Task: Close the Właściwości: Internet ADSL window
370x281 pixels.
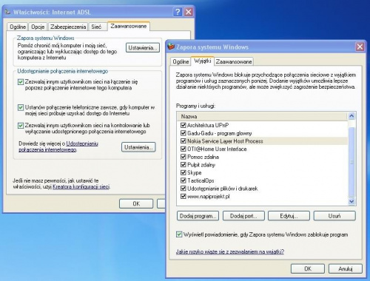Action: click(189, 12)
